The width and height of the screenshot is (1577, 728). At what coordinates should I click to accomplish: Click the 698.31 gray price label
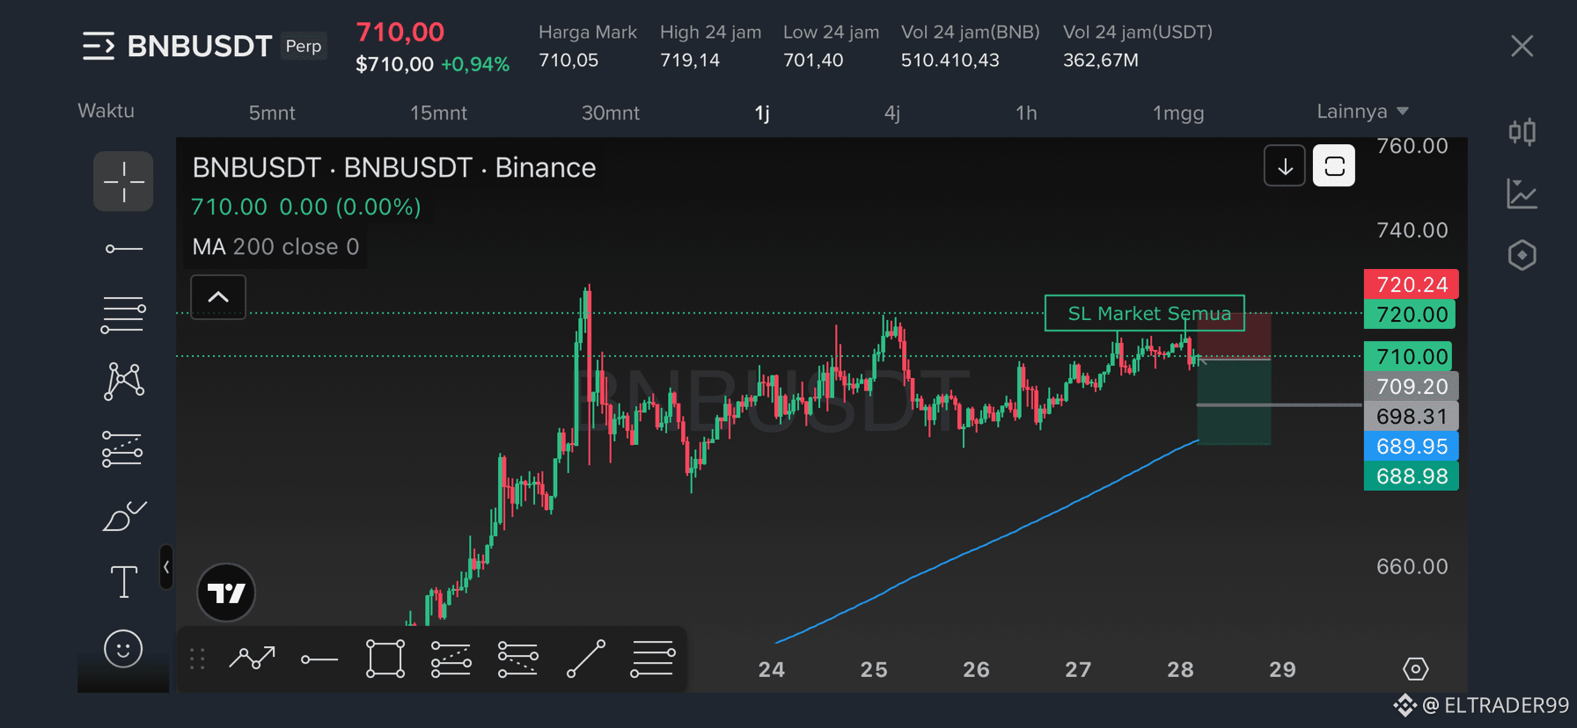coord(1411,416)
